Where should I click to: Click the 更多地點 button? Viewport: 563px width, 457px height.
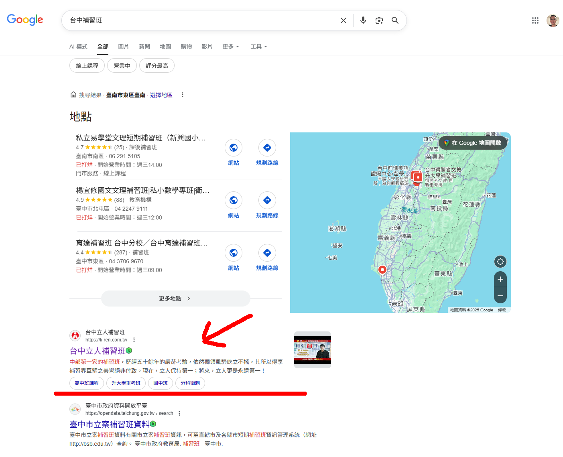pyautogui.click(x=175, y=299)
